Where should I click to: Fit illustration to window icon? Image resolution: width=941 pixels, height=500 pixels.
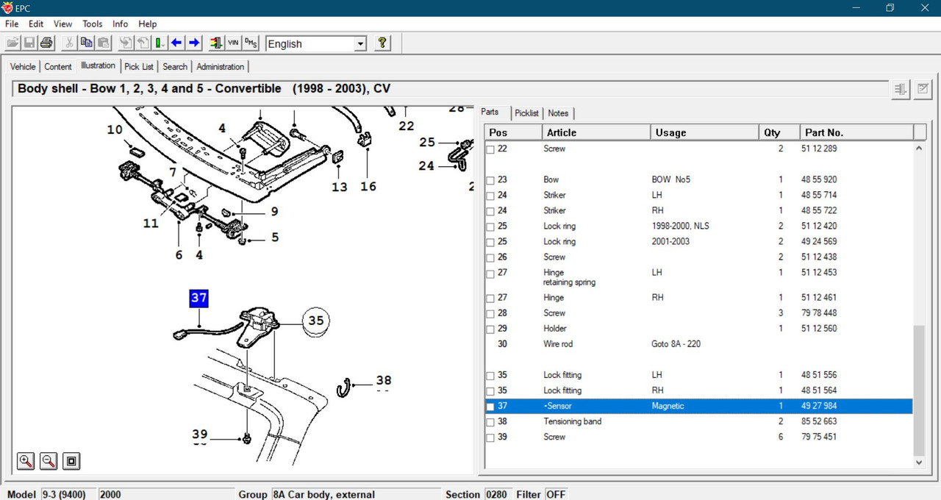pos(71,461)
